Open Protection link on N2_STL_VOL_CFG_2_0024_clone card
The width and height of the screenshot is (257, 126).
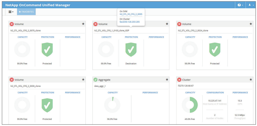(x=215, y=37)
